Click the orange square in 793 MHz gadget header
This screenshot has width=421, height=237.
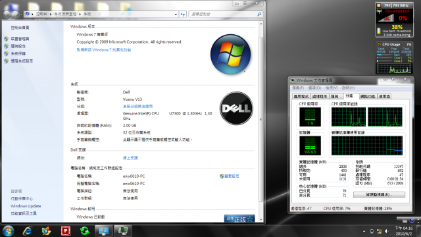[x=379, y=5]
